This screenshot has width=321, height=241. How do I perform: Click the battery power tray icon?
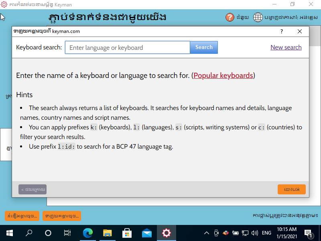point(236,233)
